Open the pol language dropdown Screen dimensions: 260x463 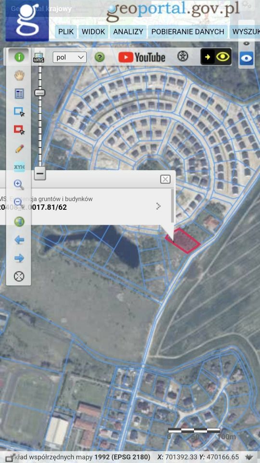click(x=69, y=57)
